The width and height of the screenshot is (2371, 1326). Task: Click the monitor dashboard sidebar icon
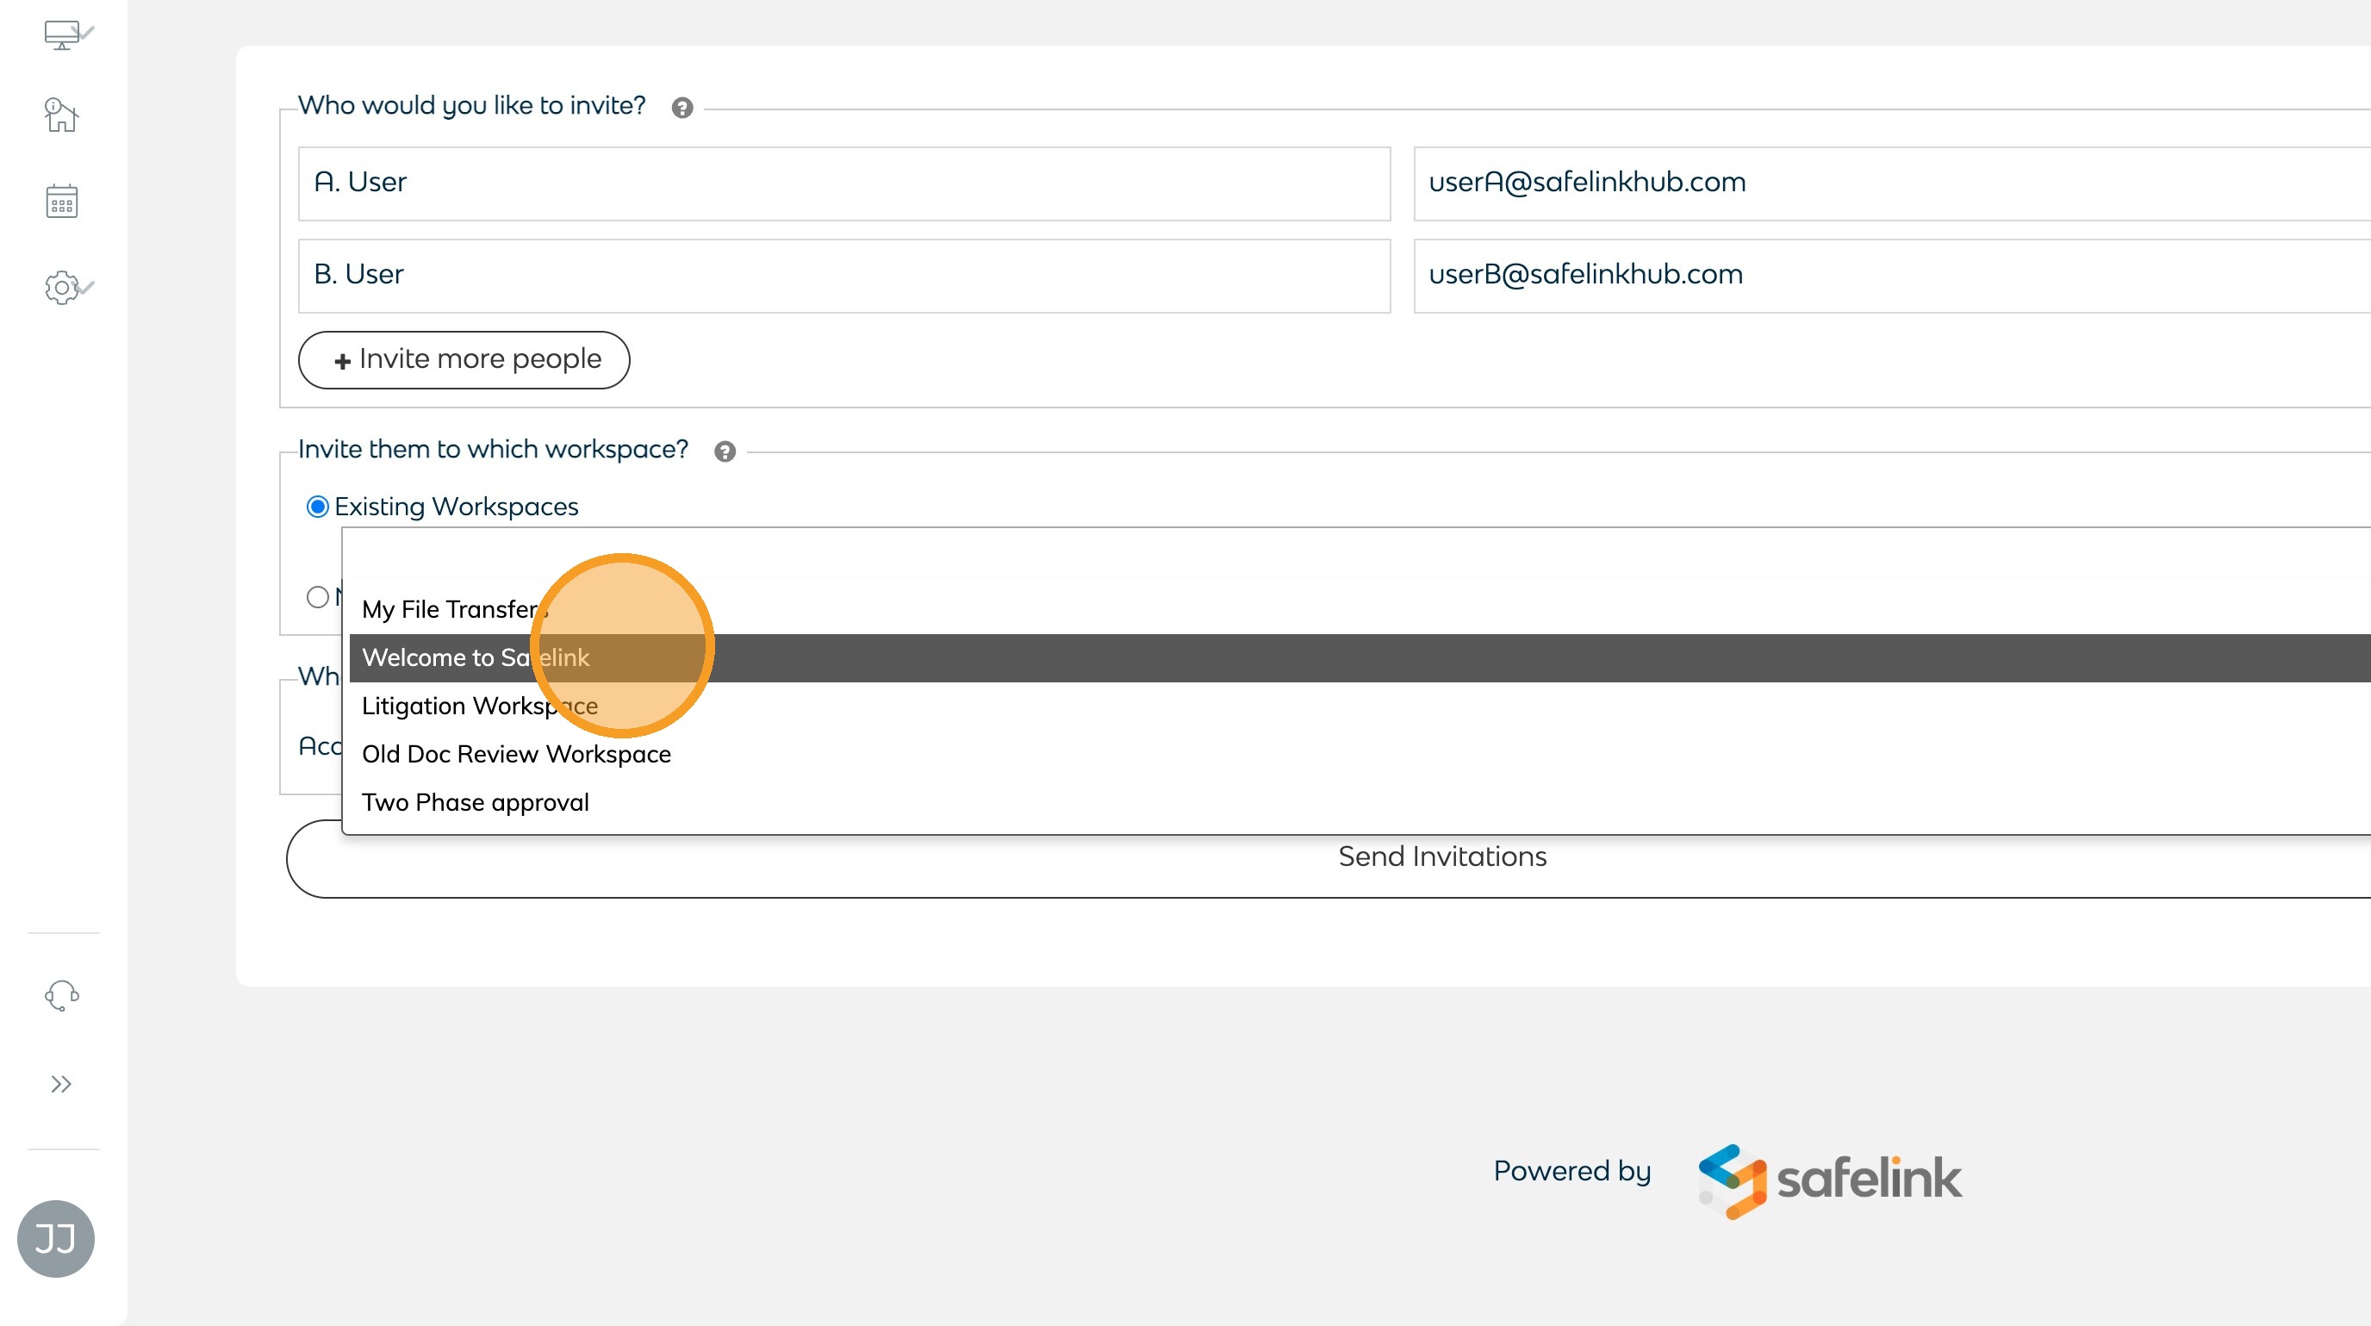tap(63, 35)
